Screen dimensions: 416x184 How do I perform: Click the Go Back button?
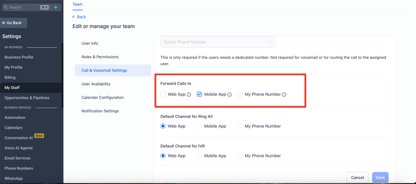(13, 23)
